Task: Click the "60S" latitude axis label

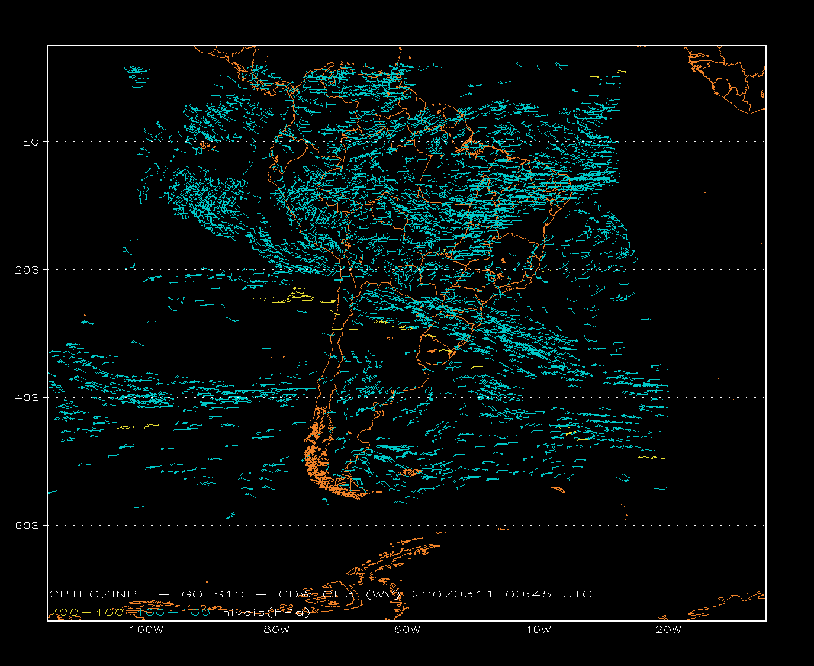Action: coord(27,526)
